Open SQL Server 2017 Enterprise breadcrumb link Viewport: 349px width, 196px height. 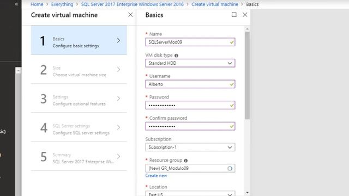(133, 4)
